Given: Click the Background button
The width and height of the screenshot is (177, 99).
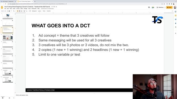Looking at the screenshot, I should click(x=34, y=11).
